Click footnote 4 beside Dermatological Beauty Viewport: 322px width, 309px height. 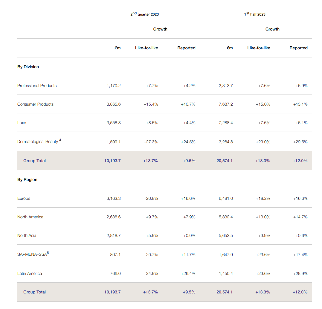click(60, 140)
